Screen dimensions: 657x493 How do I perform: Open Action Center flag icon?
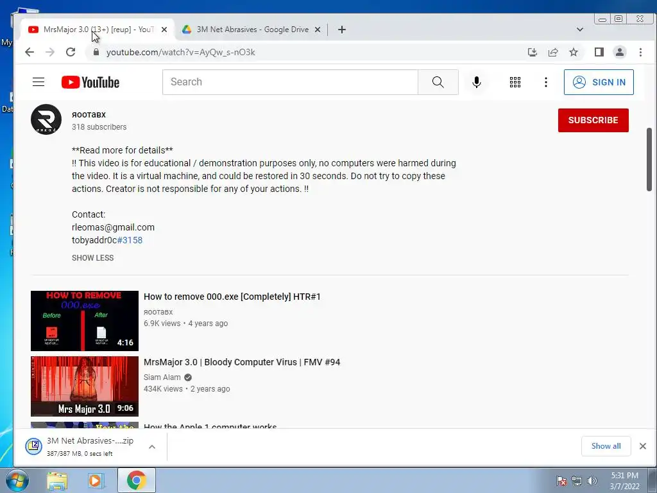(561, 481)
